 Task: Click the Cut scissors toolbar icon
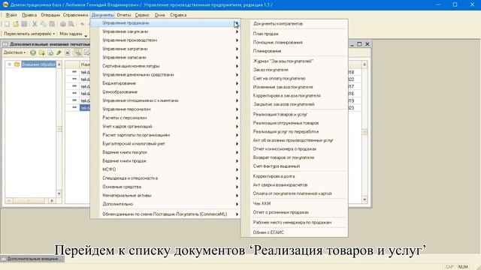pos(35,24)
